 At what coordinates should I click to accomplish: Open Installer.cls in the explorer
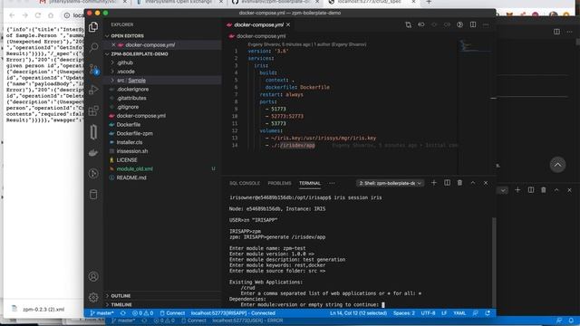(x=130, y=142)
